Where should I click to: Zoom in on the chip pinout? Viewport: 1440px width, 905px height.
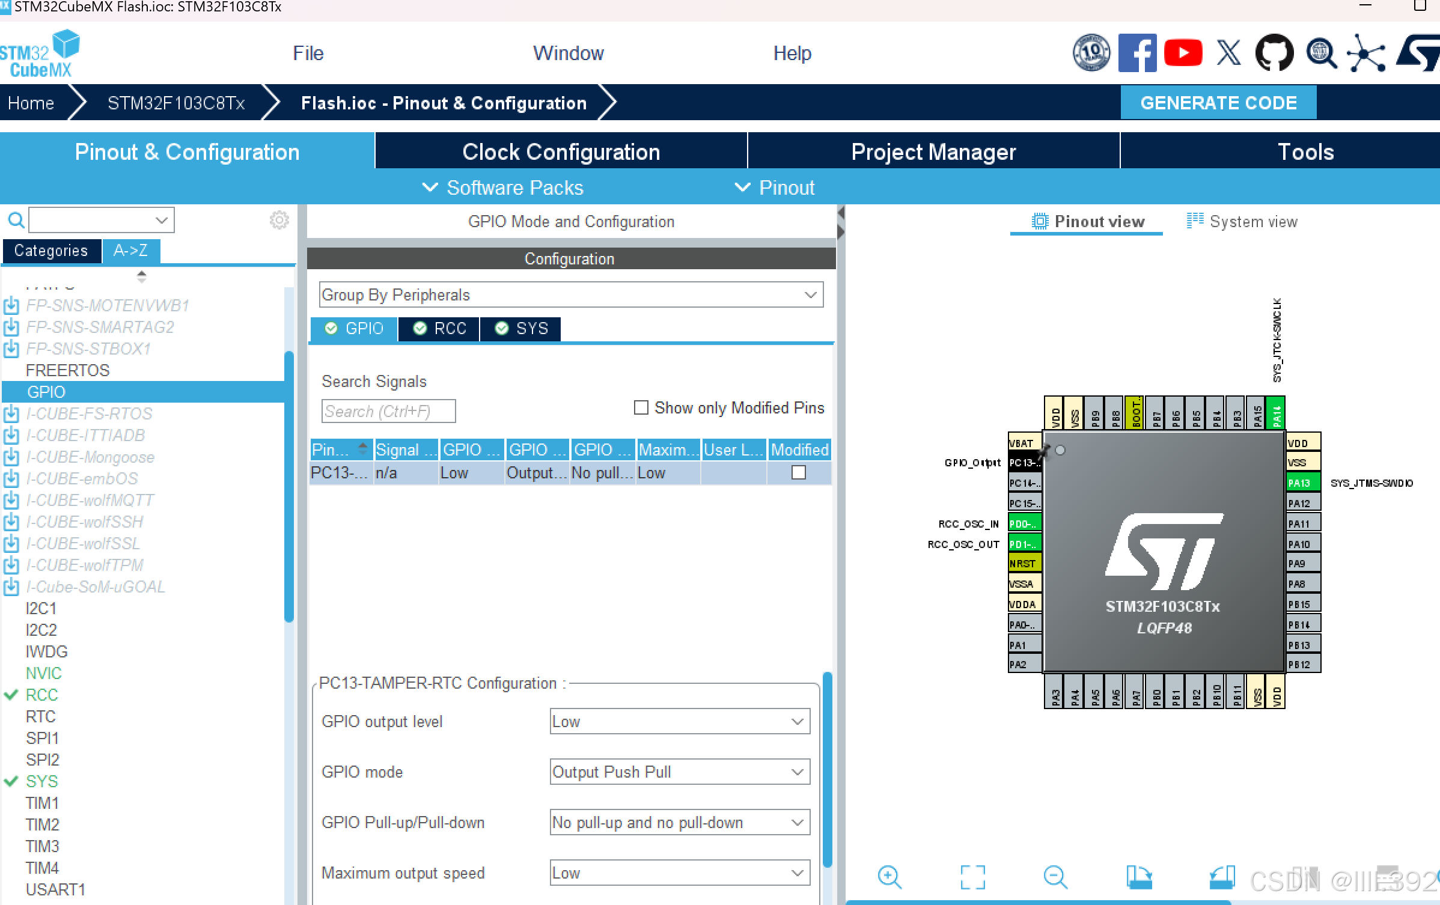(x=889, y=877)
